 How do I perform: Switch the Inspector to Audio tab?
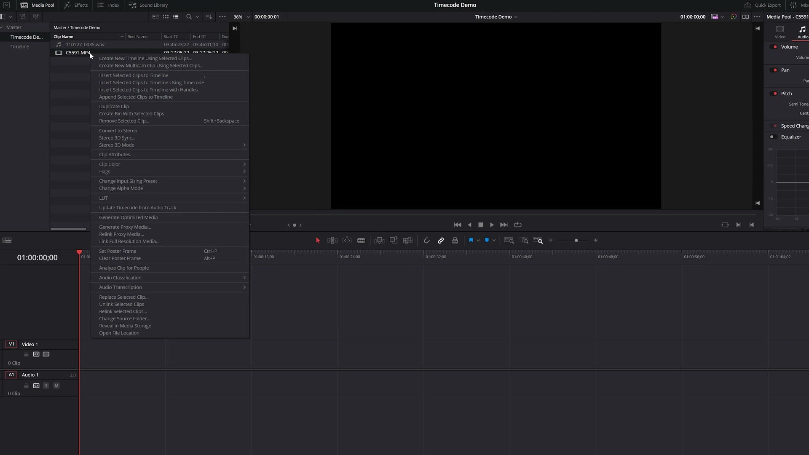point(802,32)
